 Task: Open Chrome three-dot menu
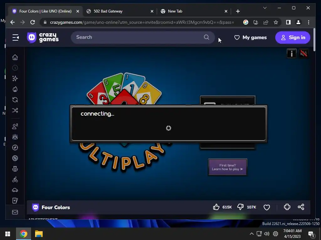308,22
